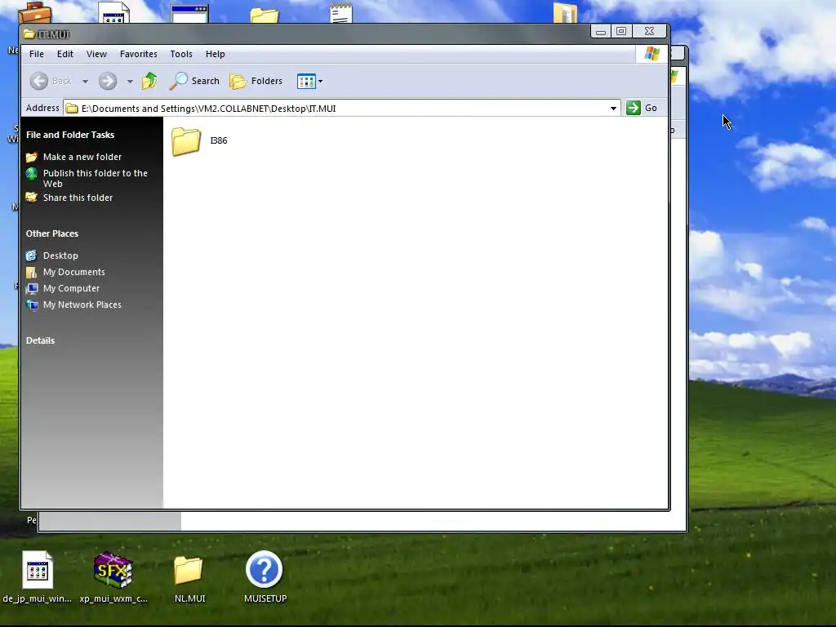Click the Share this folder icon
836x627 pixels.
pos(32,198)
